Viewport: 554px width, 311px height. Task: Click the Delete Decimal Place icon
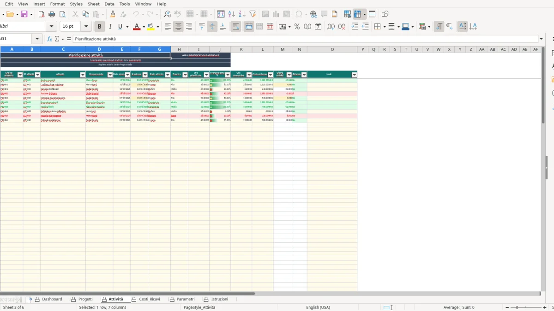coord(342,27)
